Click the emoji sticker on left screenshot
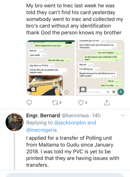Screen dimensions: 130x177 pos(33,90)
